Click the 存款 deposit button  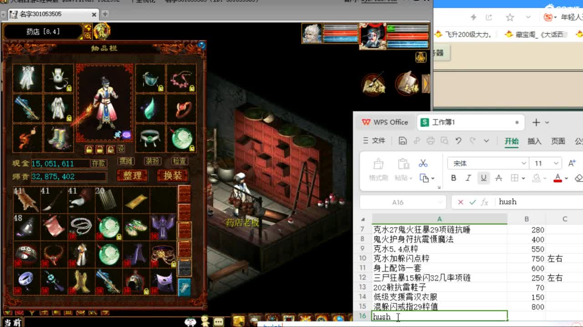pos(98,163)
